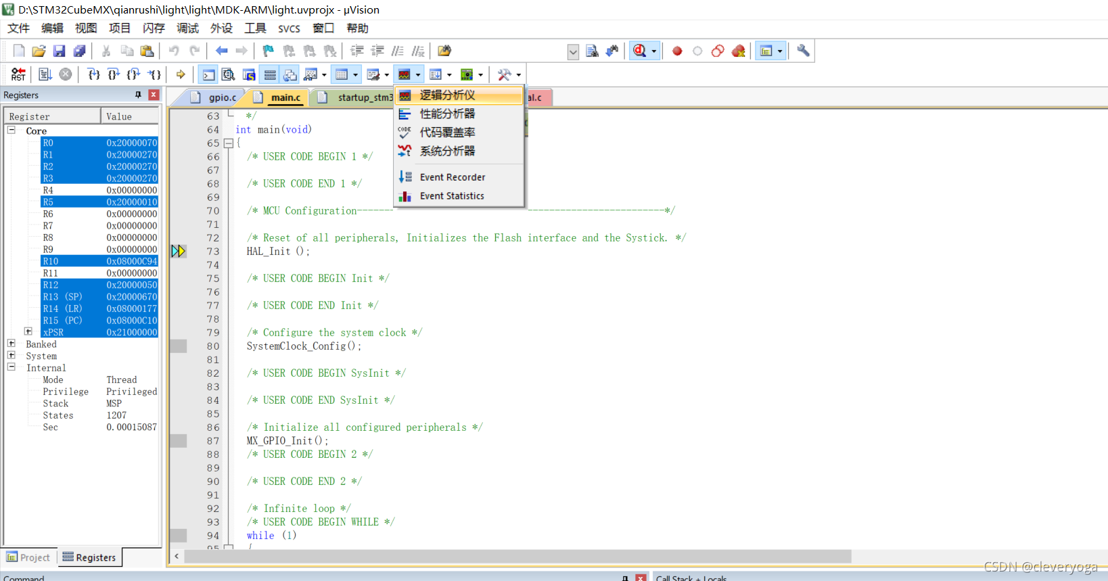1108x581 pixels.
Task: Select 系统分析器 from the dropdown menu
Action: [x=459, y=151]
